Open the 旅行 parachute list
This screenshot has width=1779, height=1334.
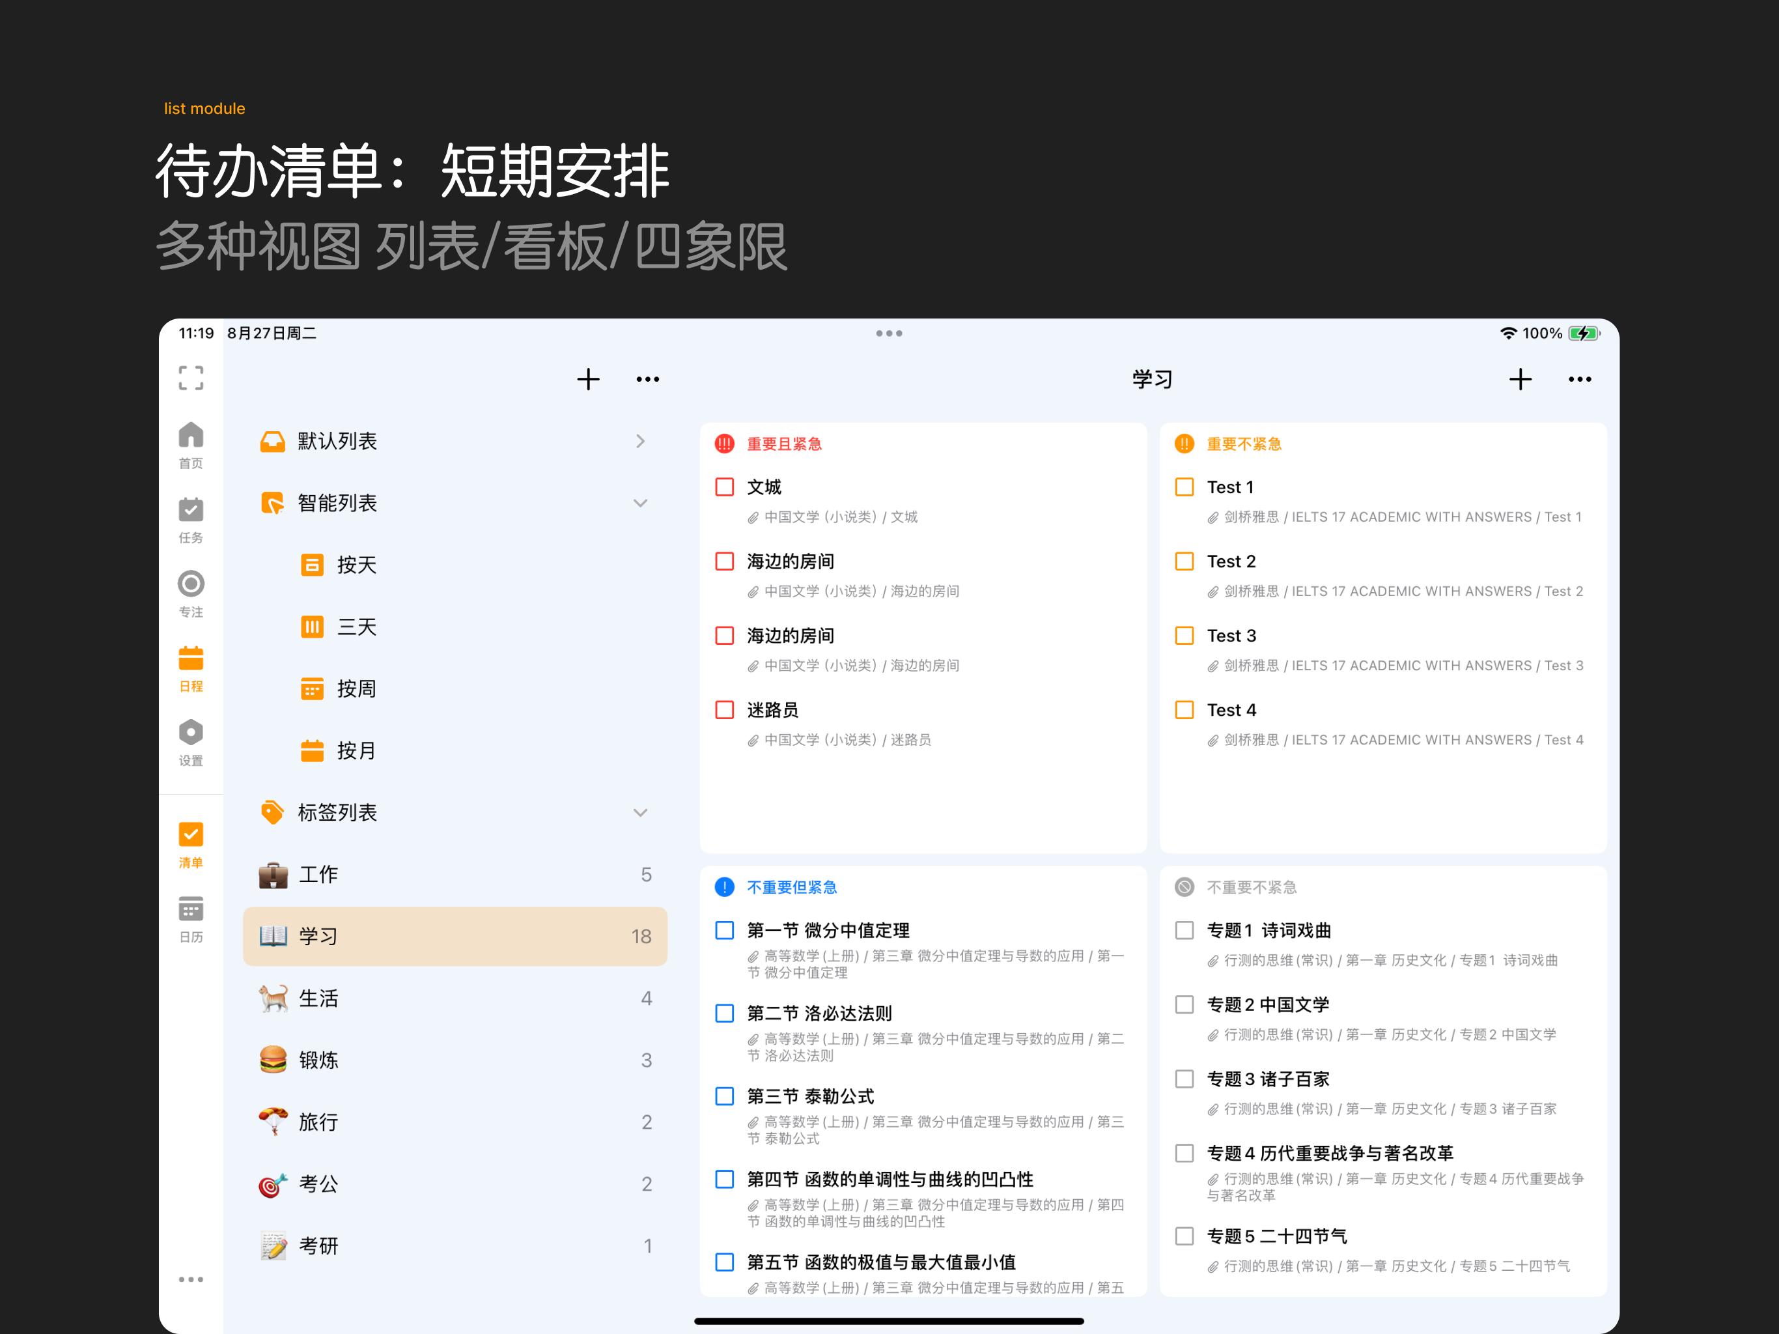click(x=455, y=1122)
